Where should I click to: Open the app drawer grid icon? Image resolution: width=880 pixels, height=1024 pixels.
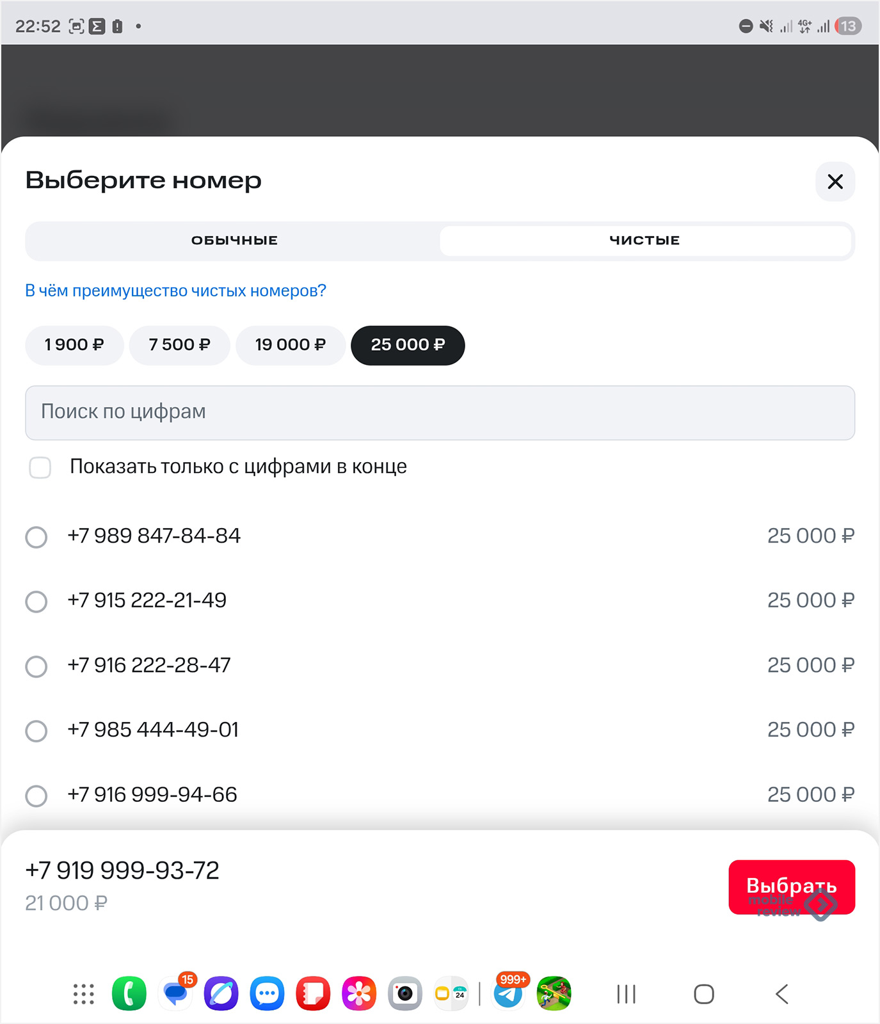pyautogui.click(x=83, y=994)
